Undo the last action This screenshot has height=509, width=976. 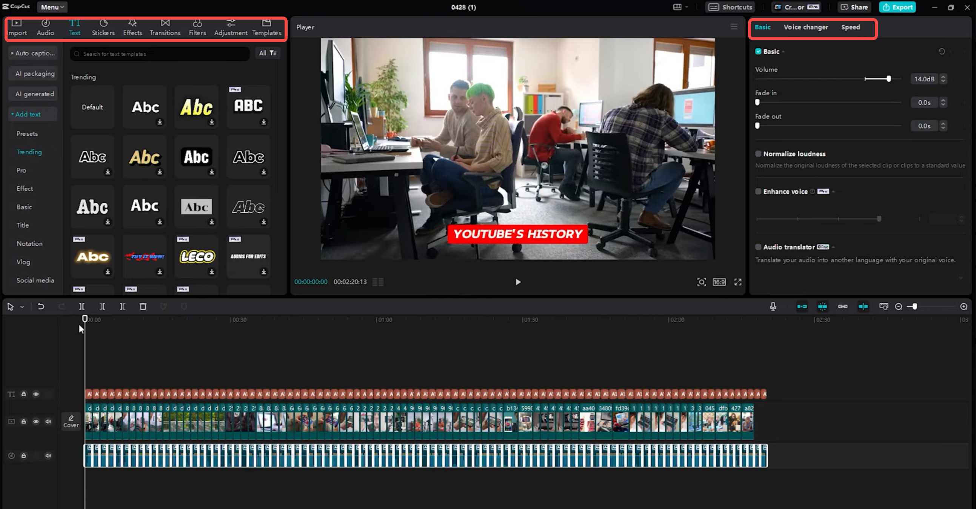tap(41, 307)
